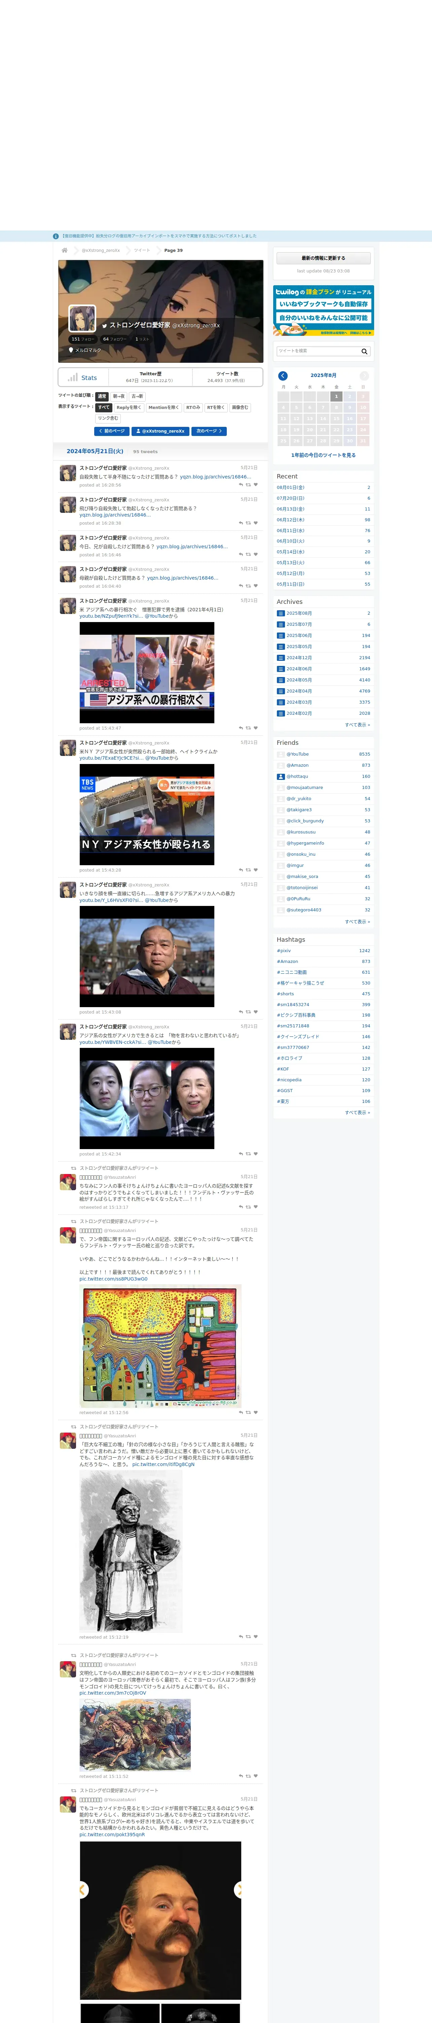Image resolution: width=432 pixels, height=2023 pixels.
Task: Click the like heart on retweet at 15:12:56
Action: tap(256, 1413)
